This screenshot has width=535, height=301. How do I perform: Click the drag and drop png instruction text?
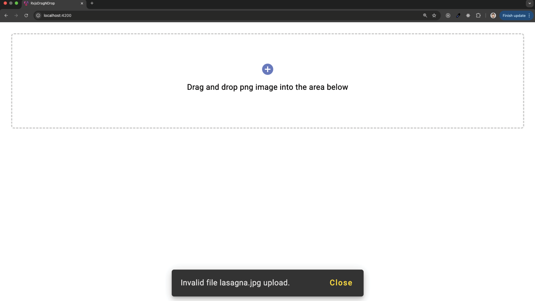[267, 87]
